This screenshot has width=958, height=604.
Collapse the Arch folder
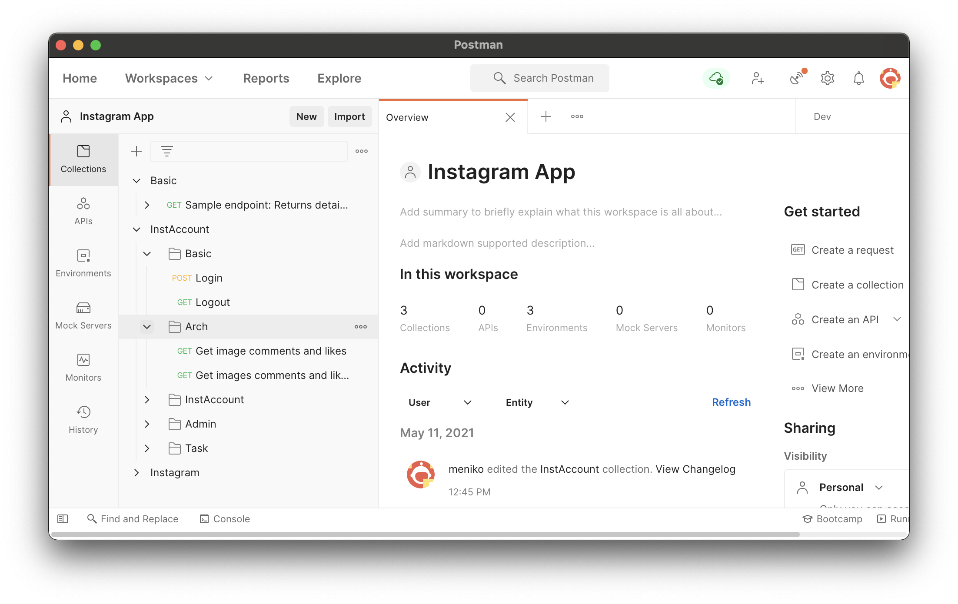(147, 326)
